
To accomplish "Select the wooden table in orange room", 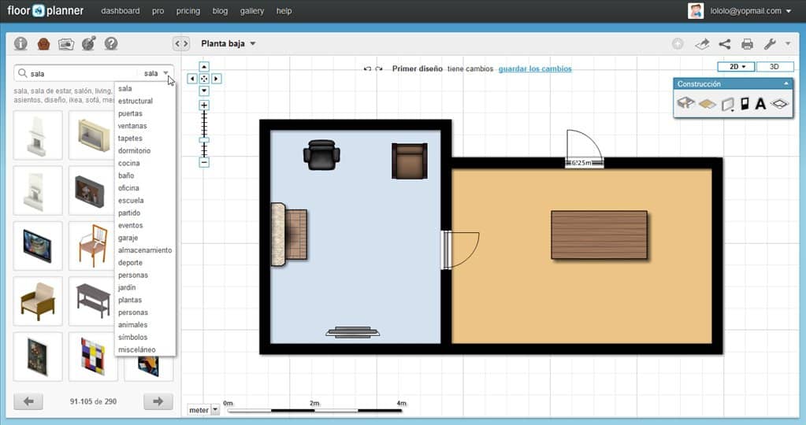I will 600,235.
